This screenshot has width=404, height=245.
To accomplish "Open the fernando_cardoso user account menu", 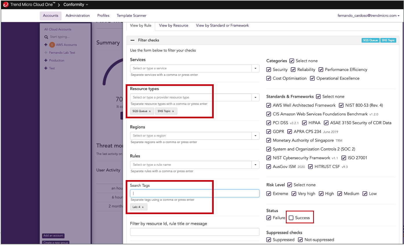I will coord(368,16).
